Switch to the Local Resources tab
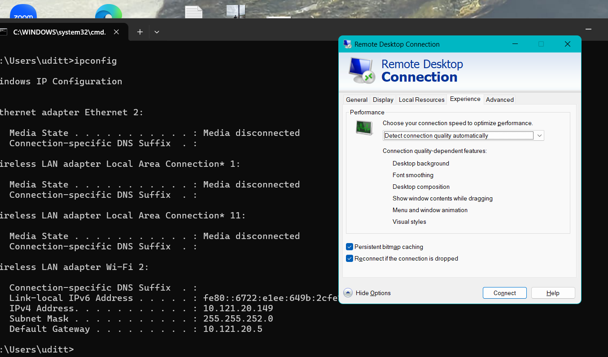608x357 pixels. coord(422,100)
